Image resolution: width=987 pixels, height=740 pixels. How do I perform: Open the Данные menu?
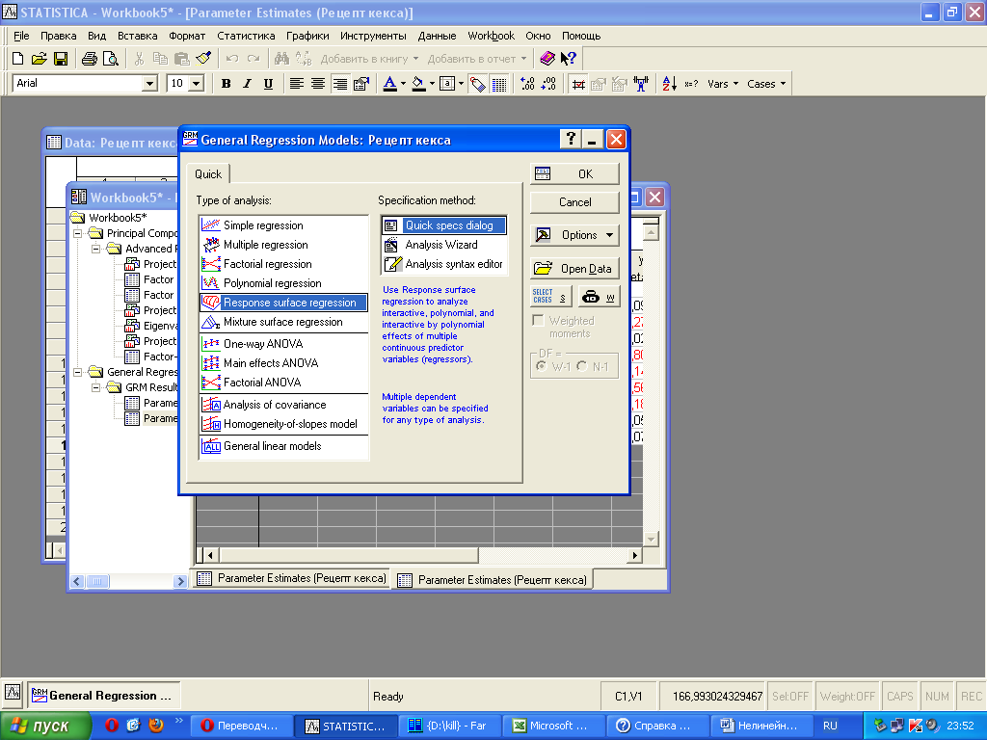pyautogui.click(x=437, y=36)
